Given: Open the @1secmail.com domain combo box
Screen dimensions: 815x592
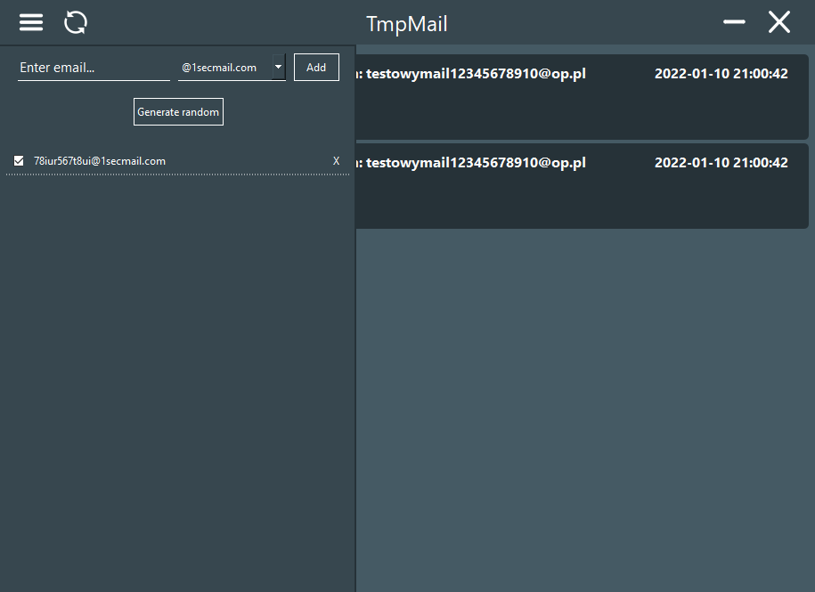Looking at the screenshot, I should coord(227,67).
